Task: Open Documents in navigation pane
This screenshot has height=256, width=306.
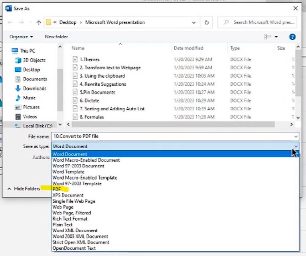Action: tap(31, 79)
